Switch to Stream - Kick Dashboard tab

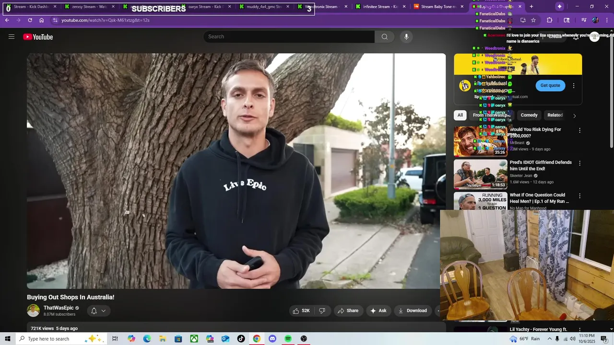[31, 7]
